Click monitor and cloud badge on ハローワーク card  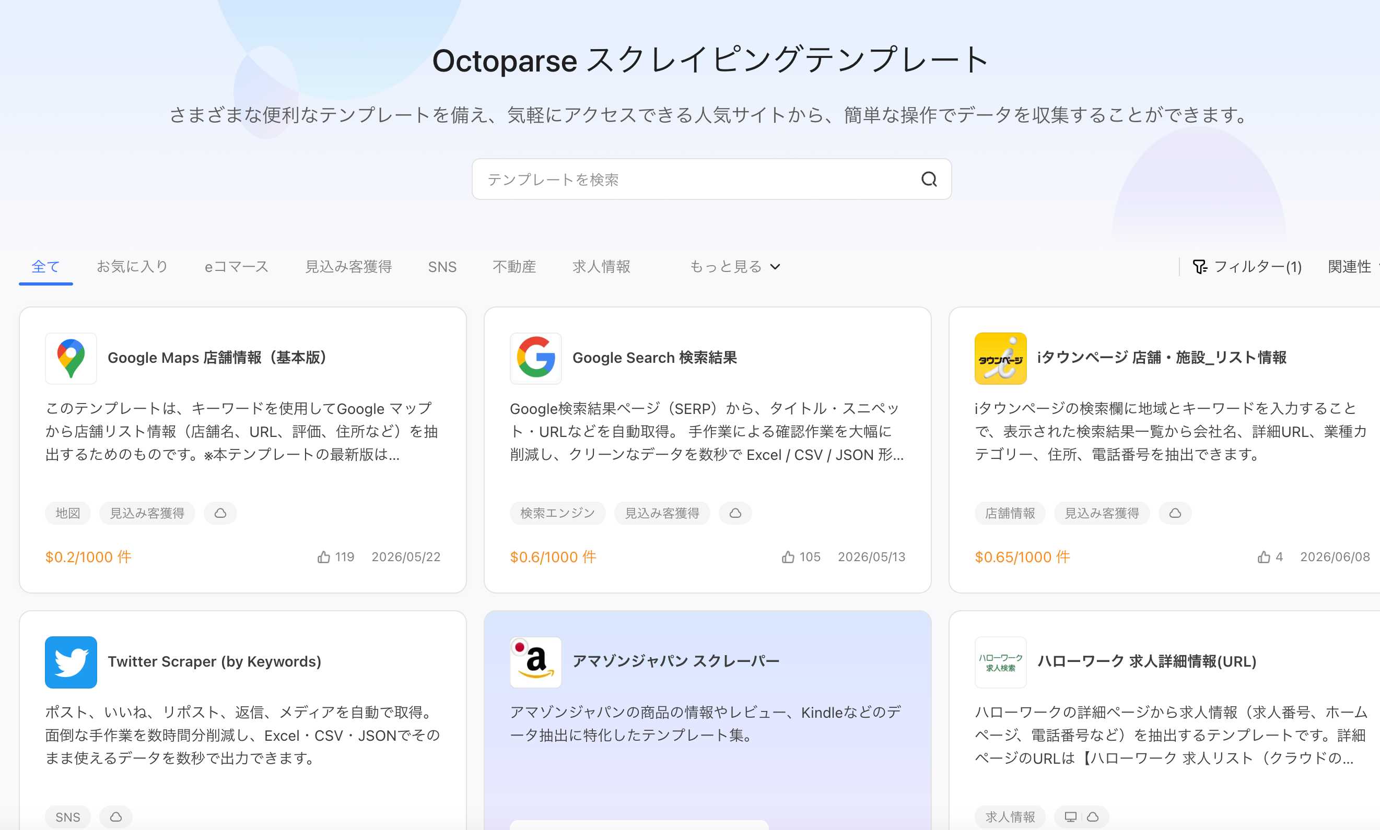click(x=1081, y=816)
